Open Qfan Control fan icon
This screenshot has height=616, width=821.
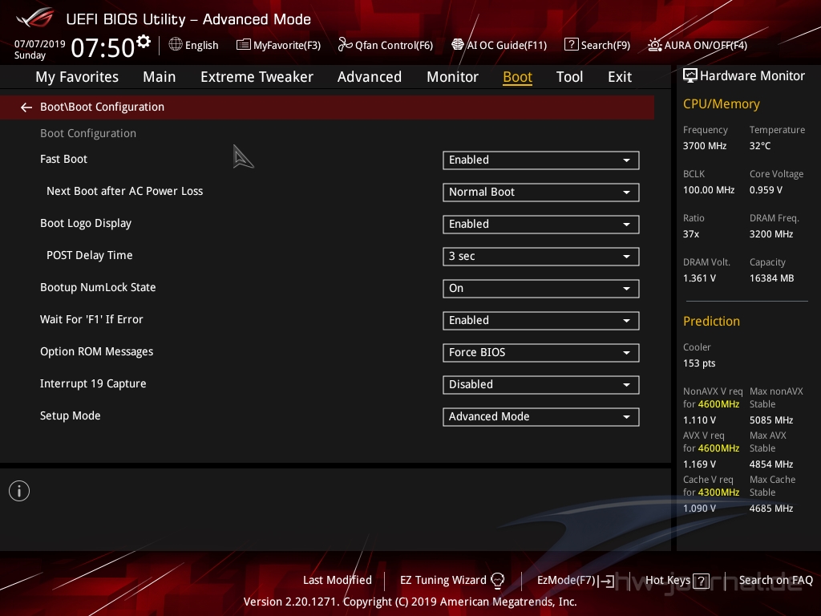pos(345,45)
